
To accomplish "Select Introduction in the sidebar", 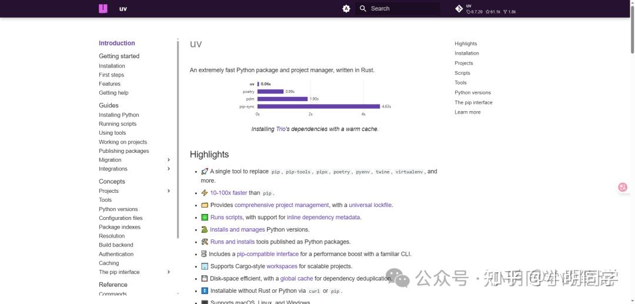I will click(x=117, y=43).
